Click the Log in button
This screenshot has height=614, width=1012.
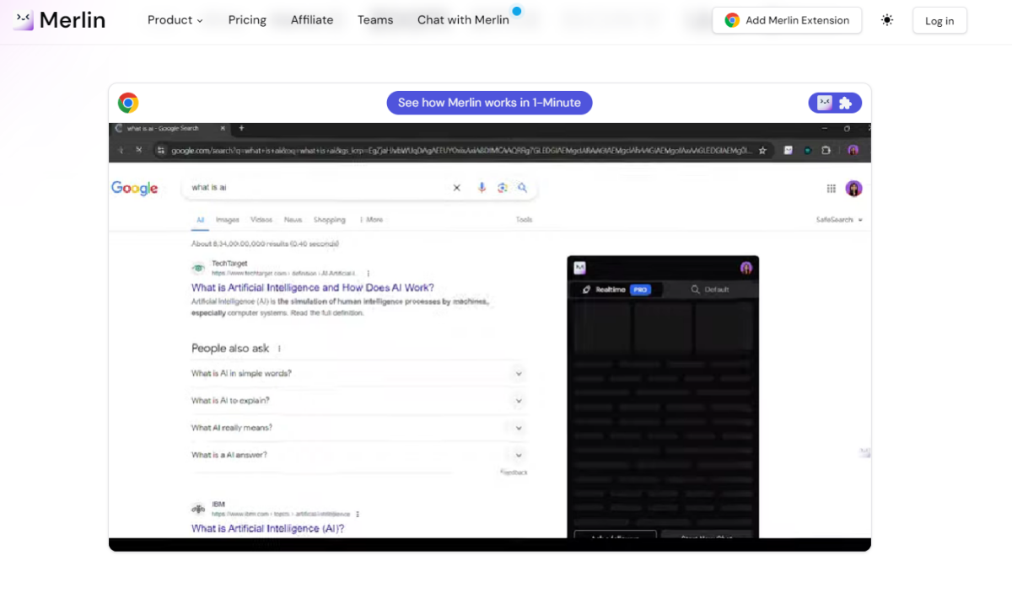pyautogui.click(x=939, y=21)
